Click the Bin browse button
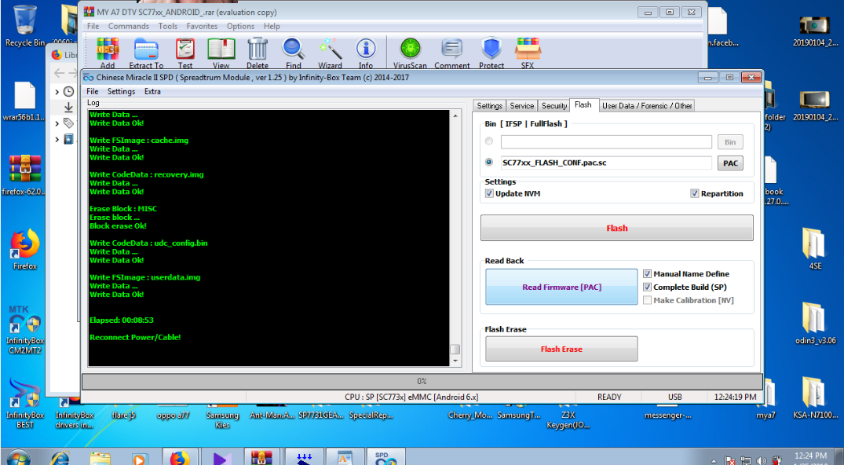 coord(730,142)
